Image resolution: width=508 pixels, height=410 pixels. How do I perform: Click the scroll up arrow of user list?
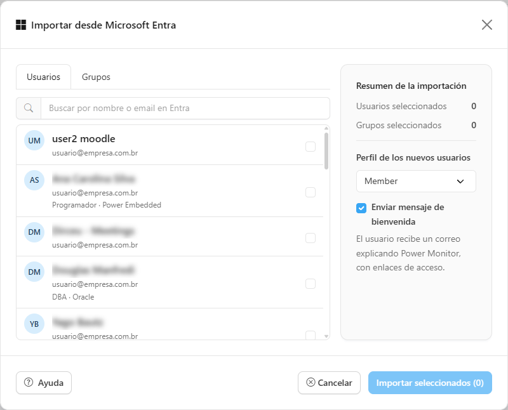[x=326, y=128]
